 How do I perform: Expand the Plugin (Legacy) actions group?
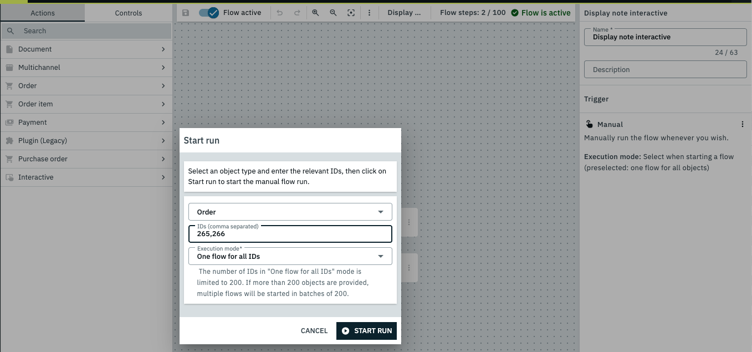[163, 141]
